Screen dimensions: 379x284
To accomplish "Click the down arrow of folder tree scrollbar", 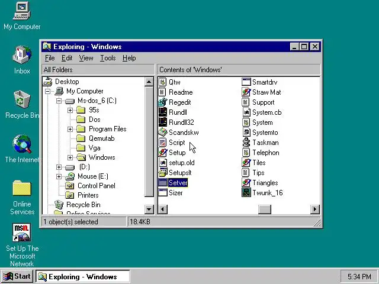I will (149, 209).
